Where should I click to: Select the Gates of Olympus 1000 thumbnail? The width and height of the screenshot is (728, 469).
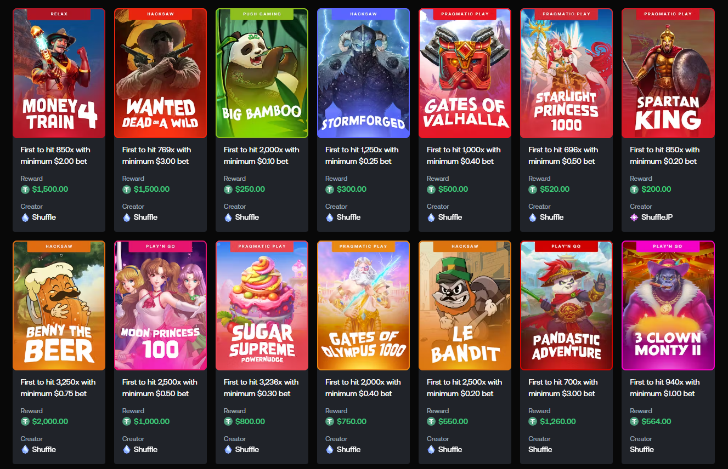click(x=363, y=305)
